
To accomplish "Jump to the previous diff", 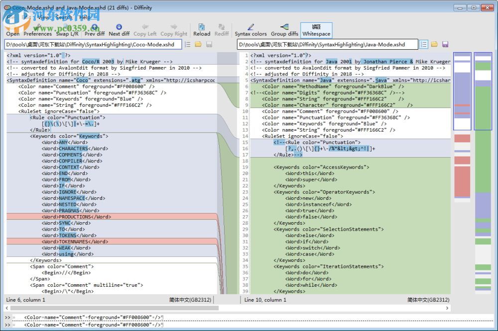I will (x=95, y=30).
